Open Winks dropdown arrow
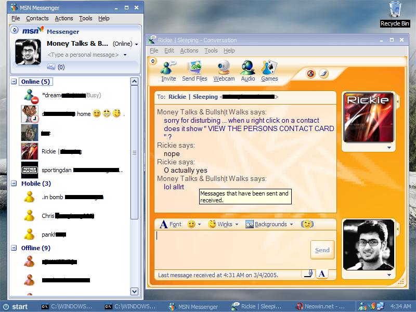 tap(237, 225)
